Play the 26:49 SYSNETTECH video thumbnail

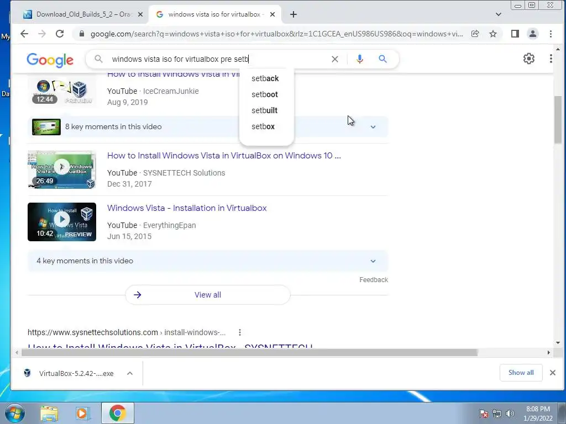pyautogui.click(x=62, y=169)
